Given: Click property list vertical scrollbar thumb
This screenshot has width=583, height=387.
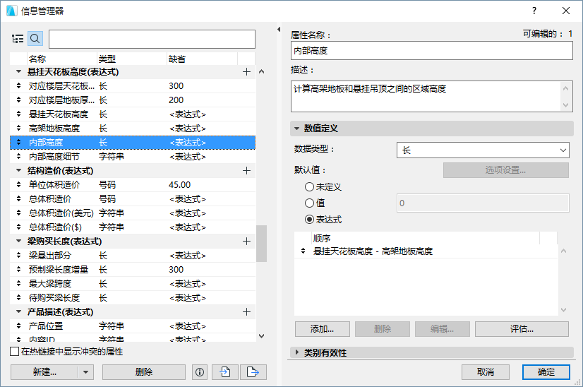Looking at the screenshot, I should pyautogui.click(x=262, y=244).
